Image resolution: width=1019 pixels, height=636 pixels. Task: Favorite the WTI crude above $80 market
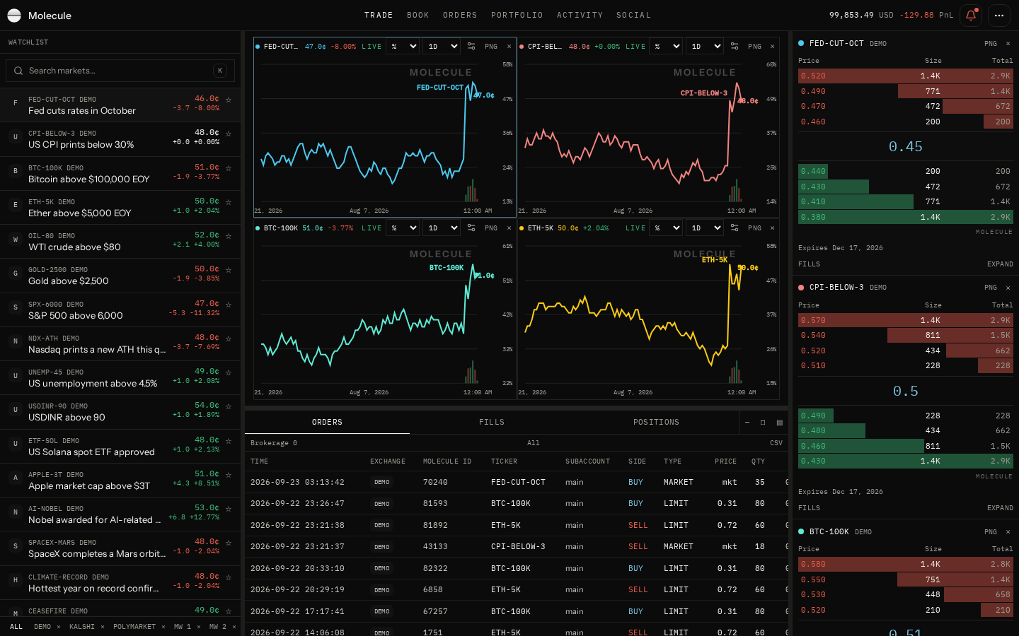(229, 236)
